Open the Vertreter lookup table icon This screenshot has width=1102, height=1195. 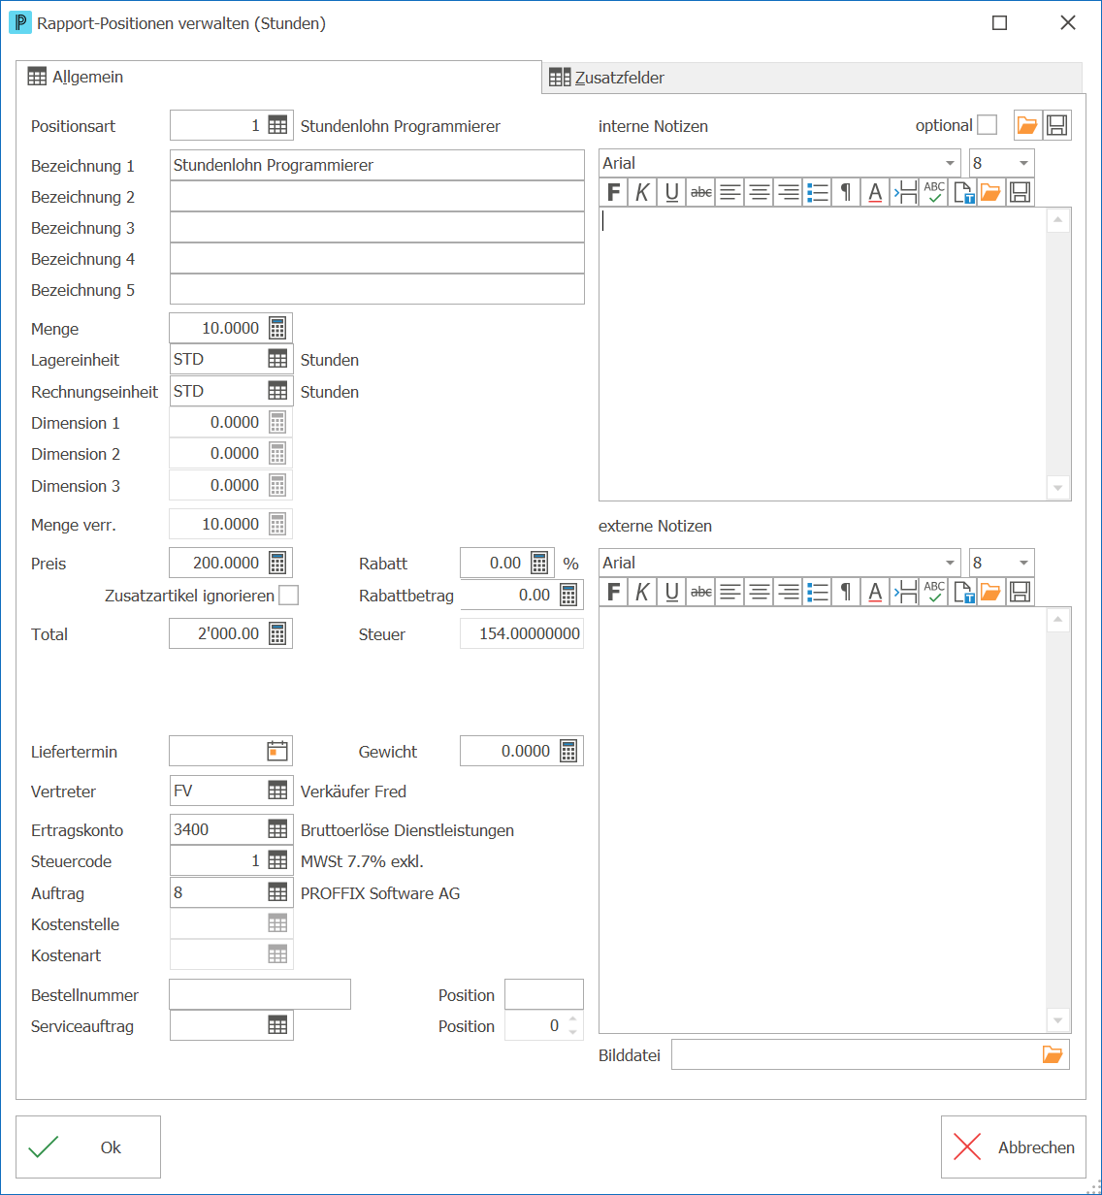coord(277,791)
